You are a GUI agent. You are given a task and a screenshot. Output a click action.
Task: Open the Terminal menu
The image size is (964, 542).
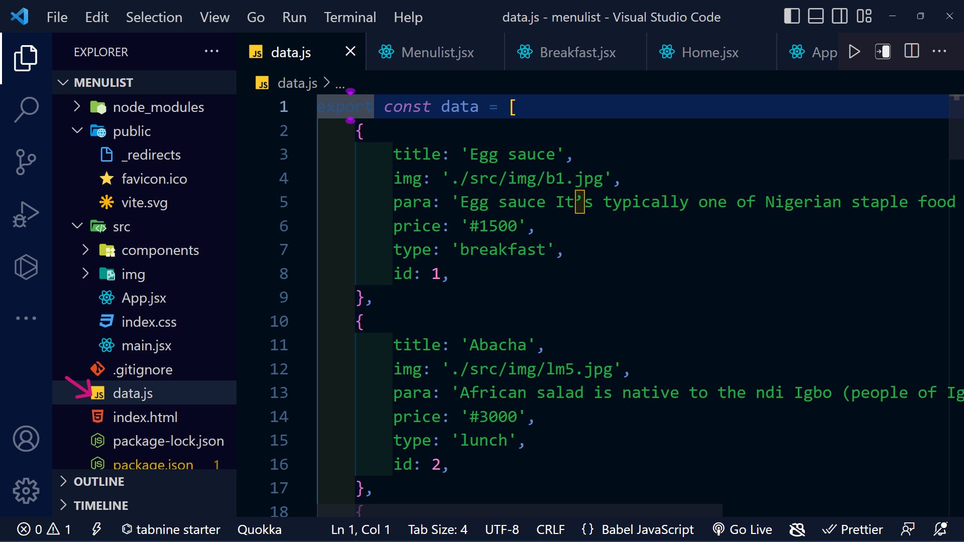coord(349,17)
